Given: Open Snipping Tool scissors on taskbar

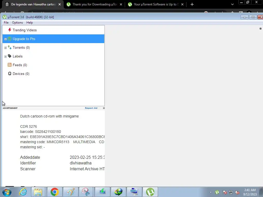Looking at the screenshot, I should pos(86,192).
